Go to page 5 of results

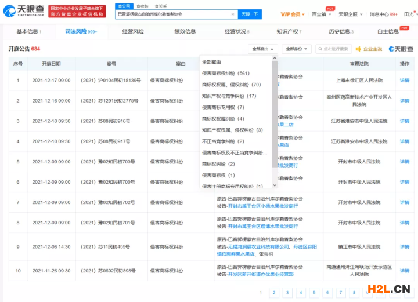pyautogui.click(x=314, y=293)
